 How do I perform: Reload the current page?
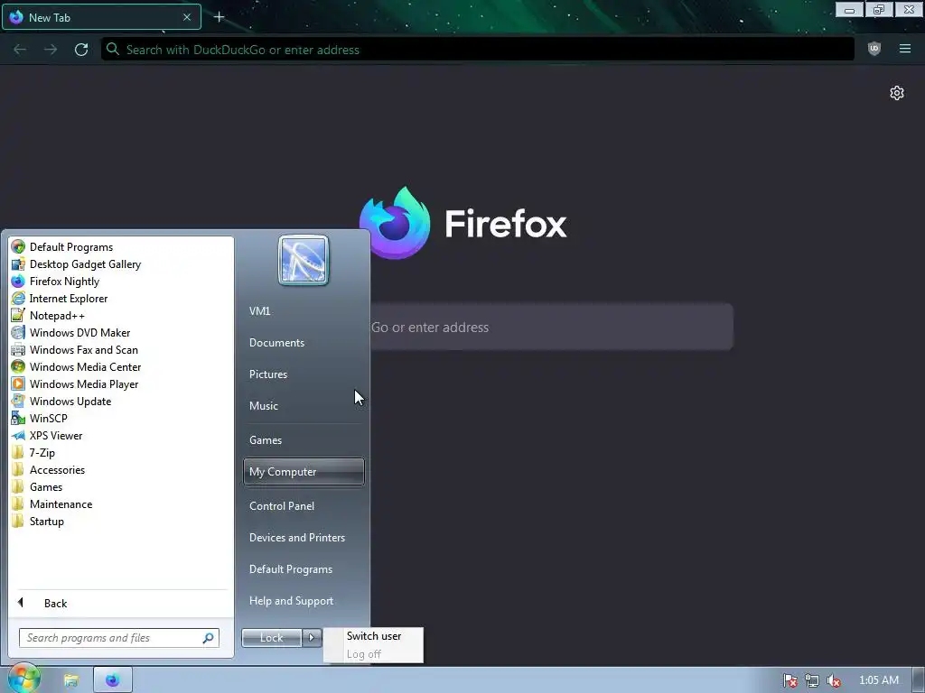coord(81,50)
